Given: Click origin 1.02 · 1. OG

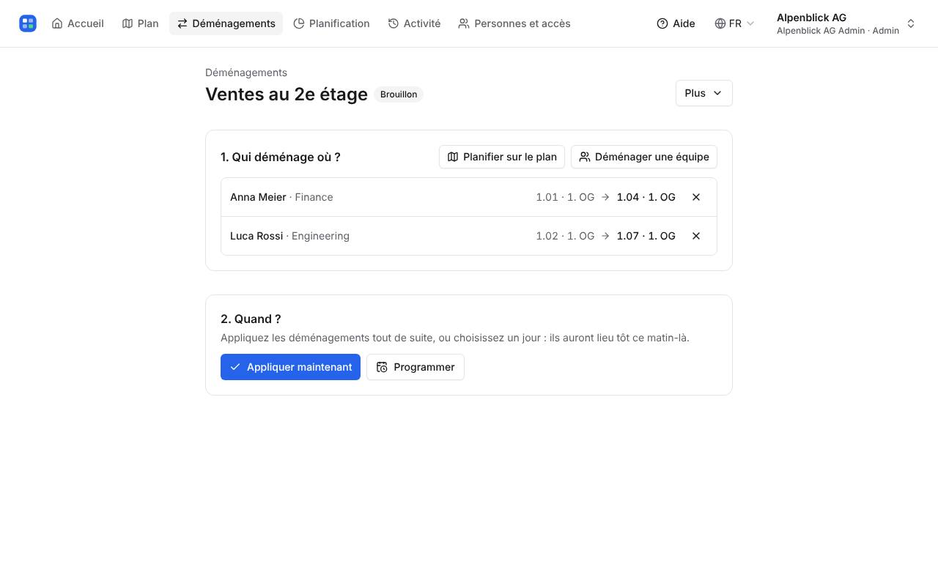Looking at the screenshot, I should click(565, 236).
